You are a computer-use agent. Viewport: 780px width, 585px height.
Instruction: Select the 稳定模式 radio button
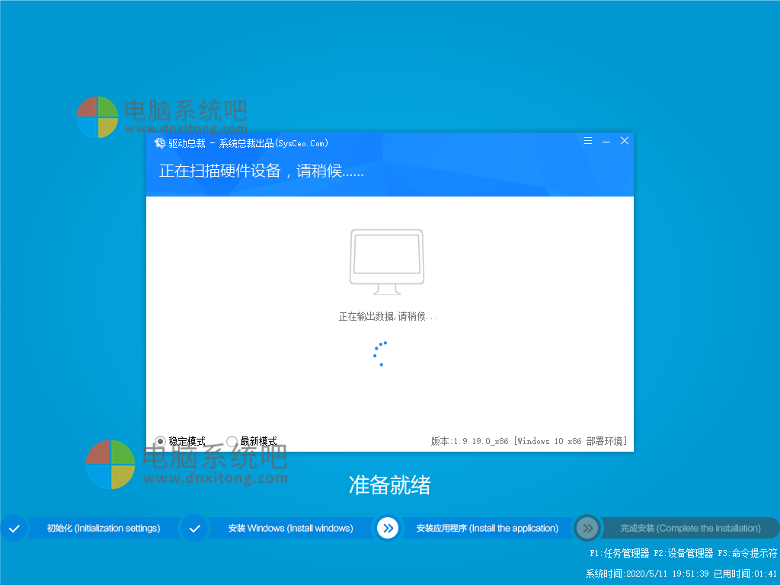click(160, 441)
